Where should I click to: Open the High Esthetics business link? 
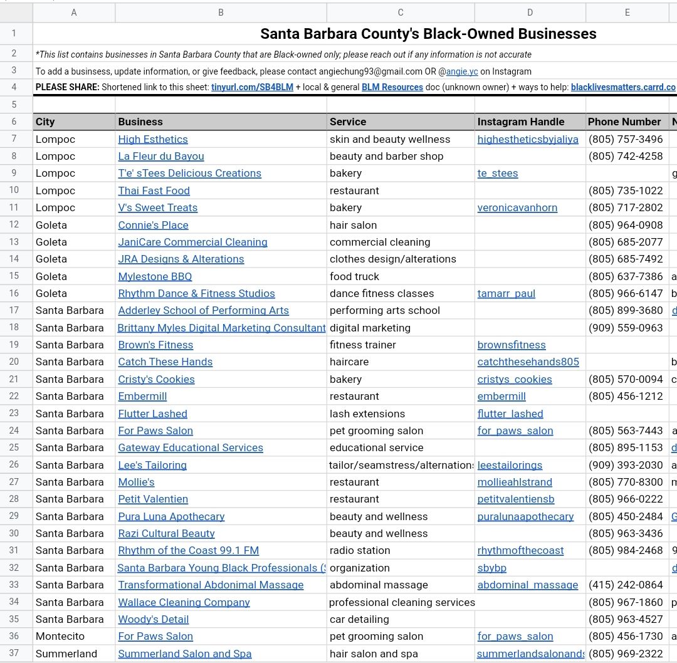152,139
